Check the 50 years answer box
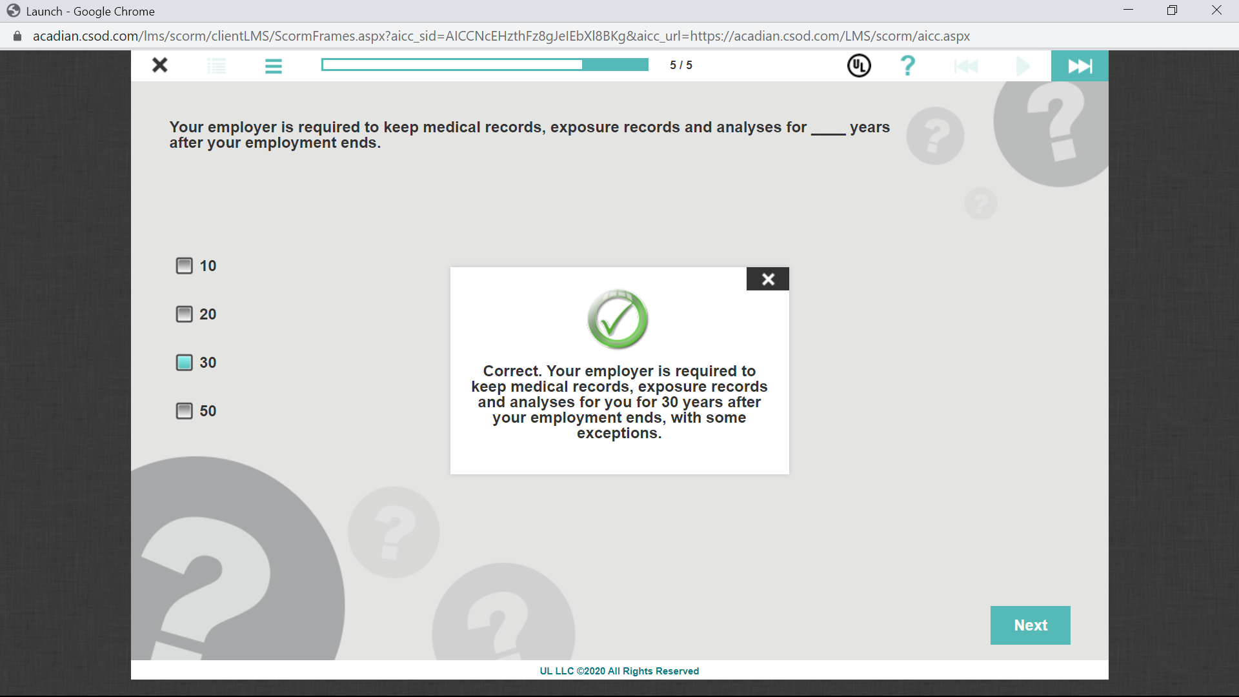Image resolution: width=1239 pixels, height=697 pixels. [185, 411]
